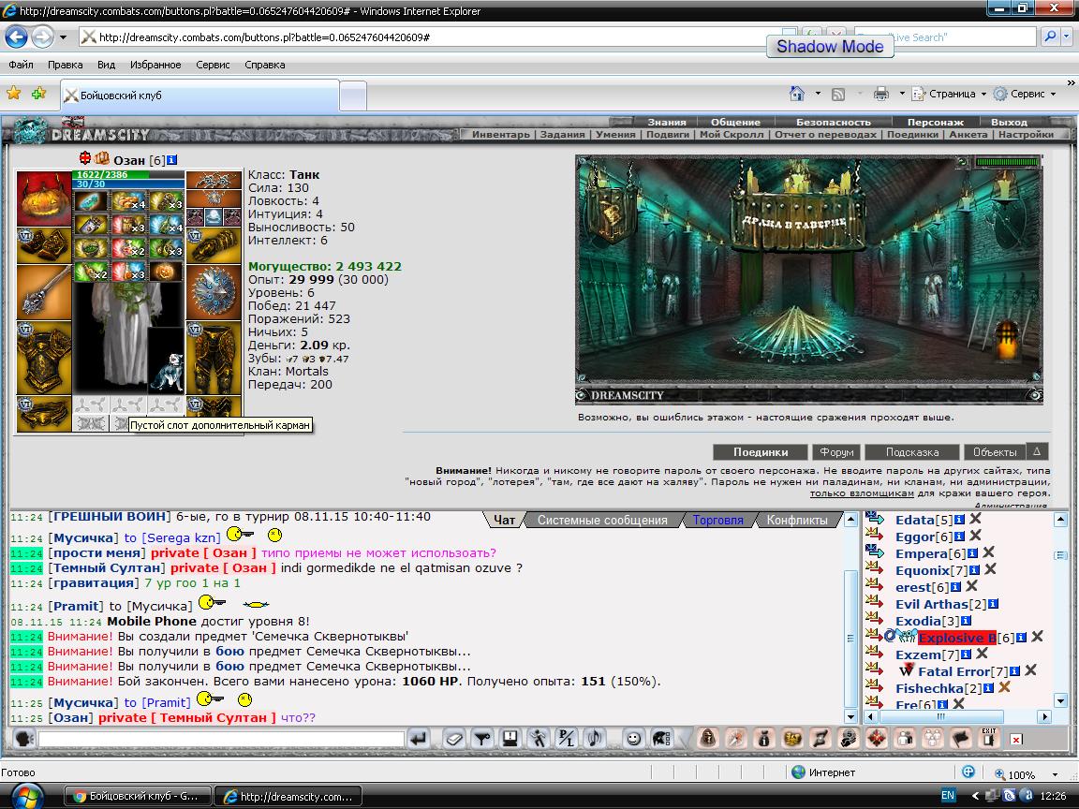
Task: Open Настройки submenu item
Action: [1026, 134]
